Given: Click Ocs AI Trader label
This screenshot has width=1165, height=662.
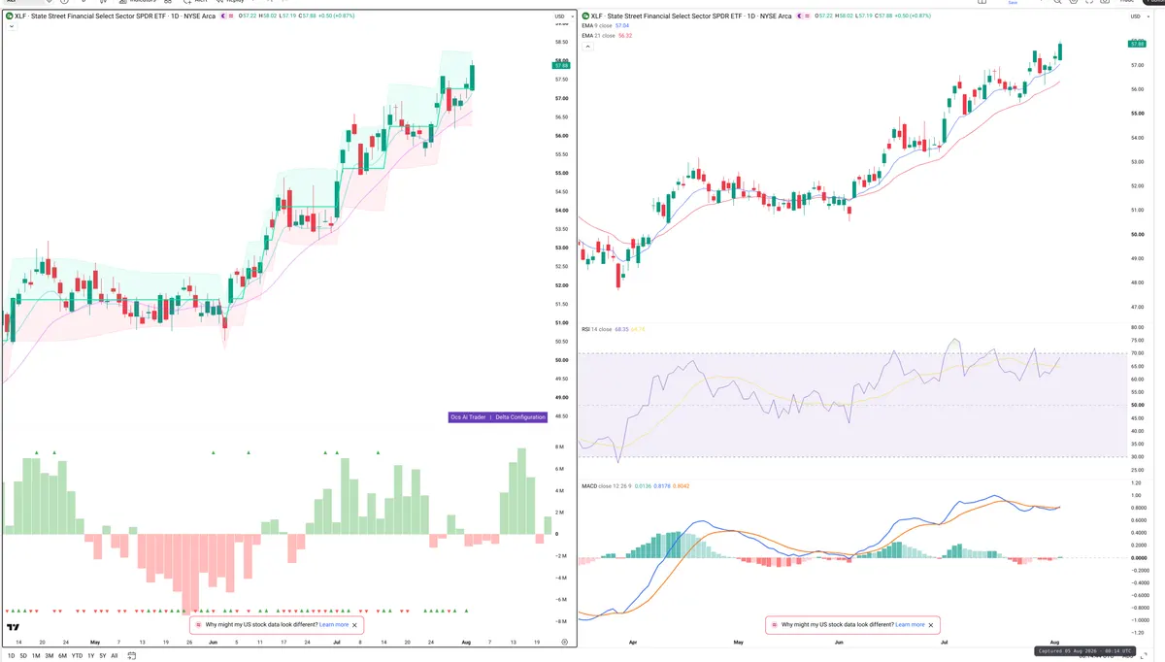Looking at the screenshot, I should [468, 416].
